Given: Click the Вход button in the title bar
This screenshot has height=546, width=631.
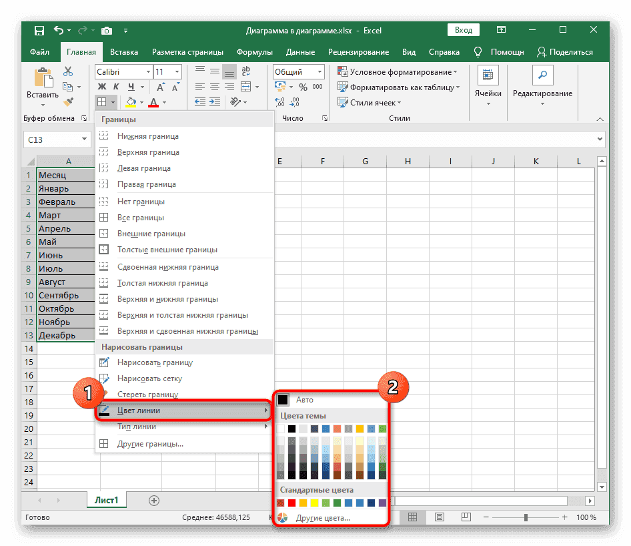Looking at the screenshot, I should point(463,29).
